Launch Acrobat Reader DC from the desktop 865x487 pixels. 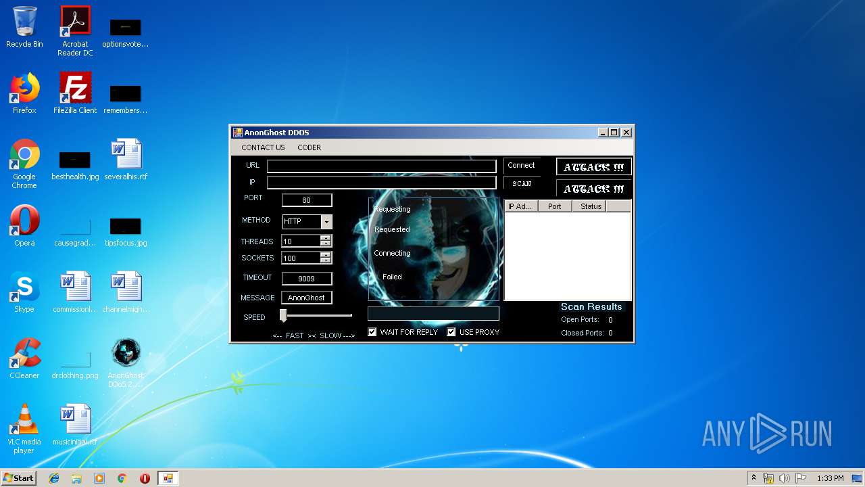pos(75,30)
